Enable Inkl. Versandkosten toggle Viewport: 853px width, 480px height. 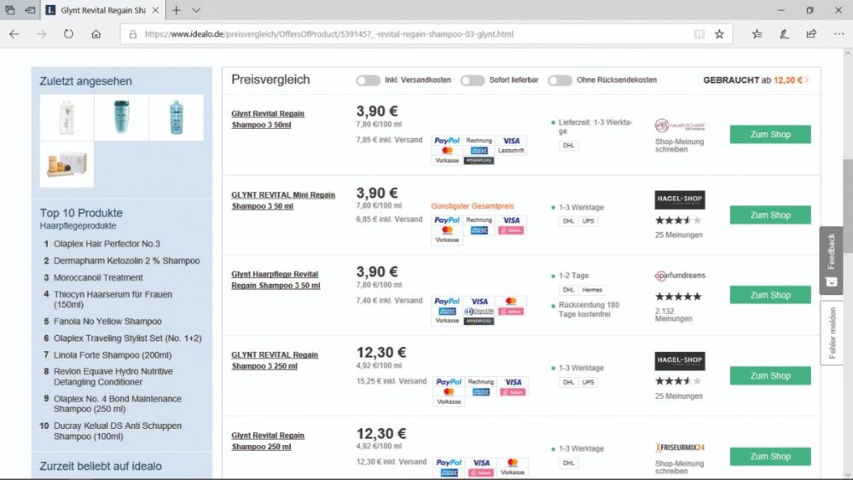(368, 80)
